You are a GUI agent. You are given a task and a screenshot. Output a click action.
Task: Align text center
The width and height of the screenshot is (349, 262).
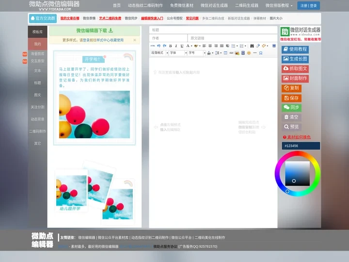(x=210, y=46)
